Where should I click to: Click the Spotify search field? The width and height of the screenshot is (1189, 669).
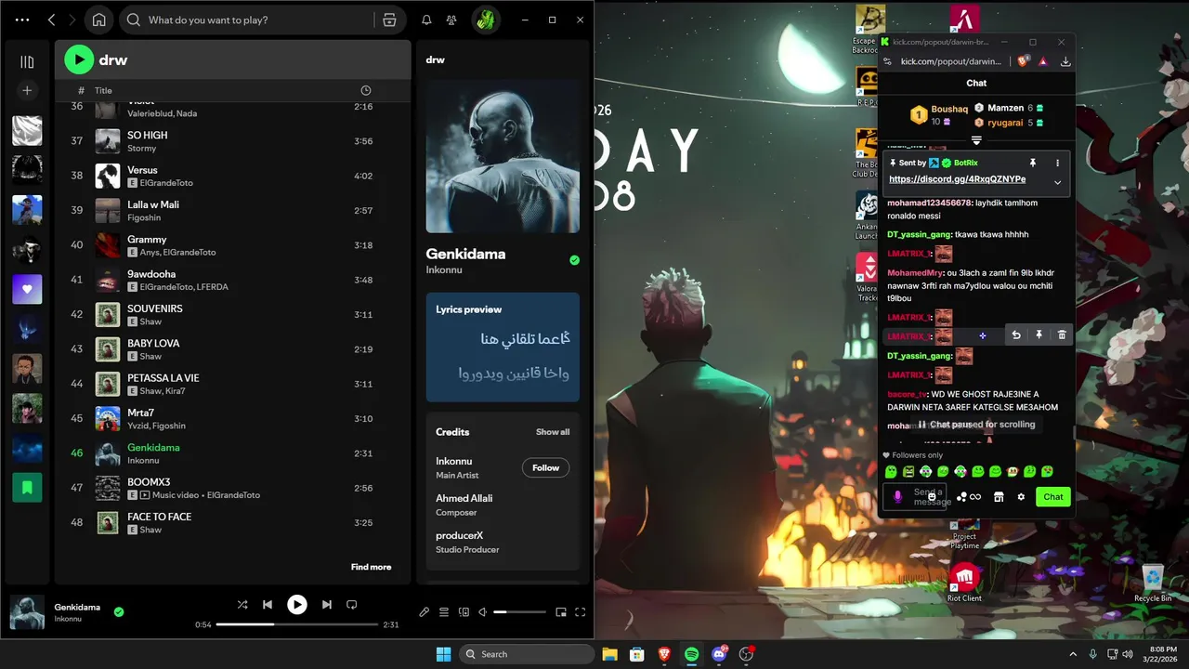point(246,20)
